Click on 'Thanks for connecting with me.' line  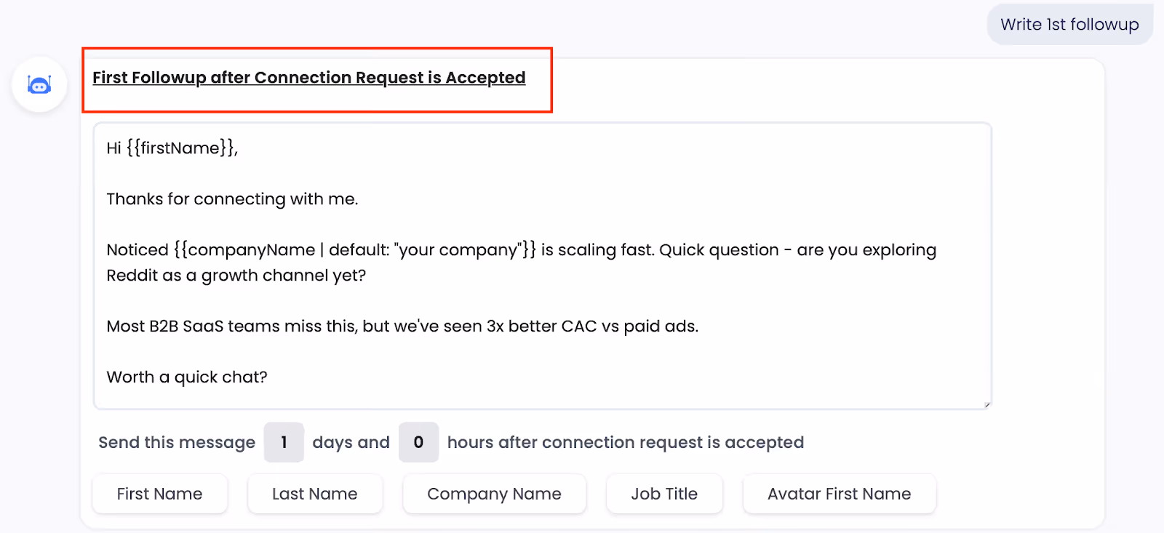[x=232, y=199]
